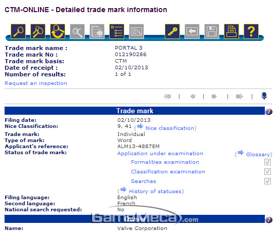Open help icon beside Trade mark header

tap(269, 112)
